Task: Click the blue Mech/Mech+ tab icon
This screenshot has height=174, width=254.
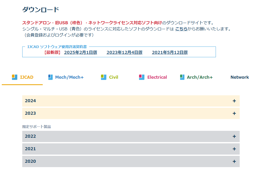Action: pyautogui.click(x=50, y=77)
